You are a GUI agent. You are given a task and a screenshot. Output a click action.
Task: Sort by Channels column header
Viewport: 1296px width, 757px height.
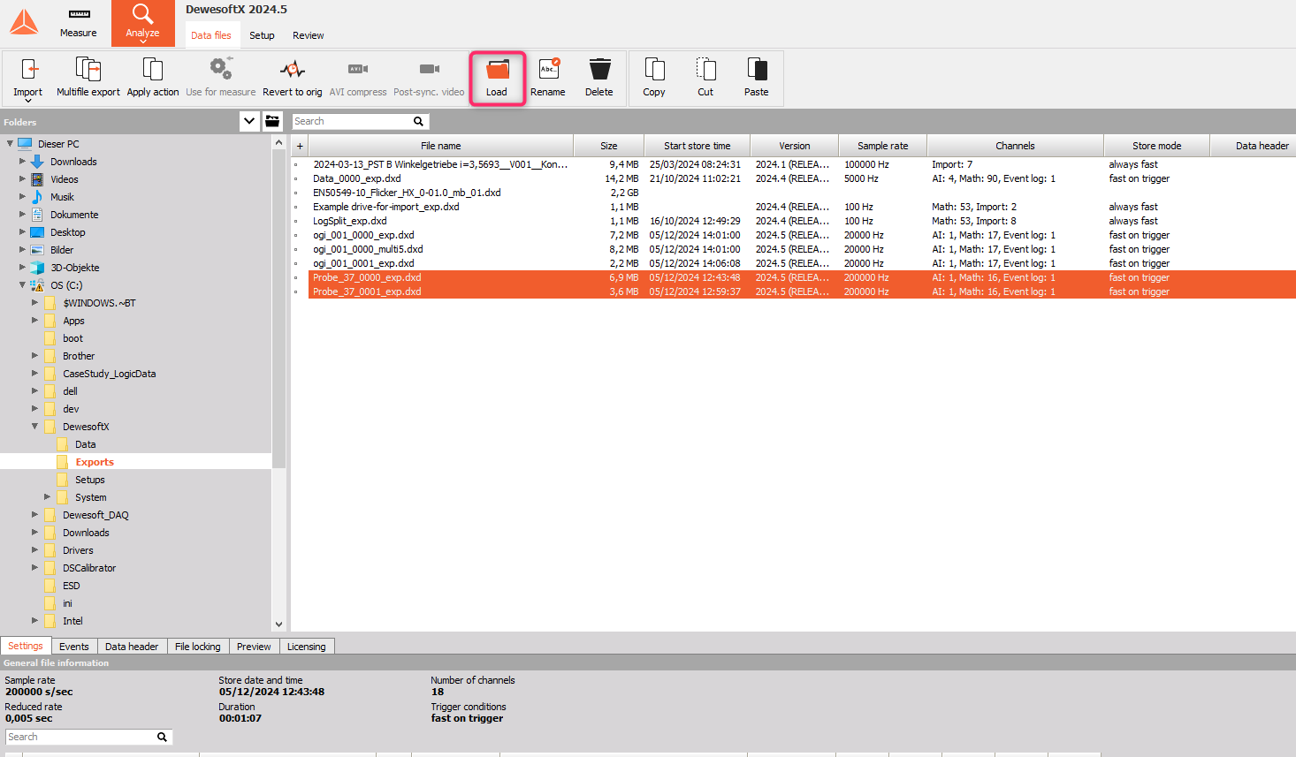pyautogui.click(x=1015, y=146)
